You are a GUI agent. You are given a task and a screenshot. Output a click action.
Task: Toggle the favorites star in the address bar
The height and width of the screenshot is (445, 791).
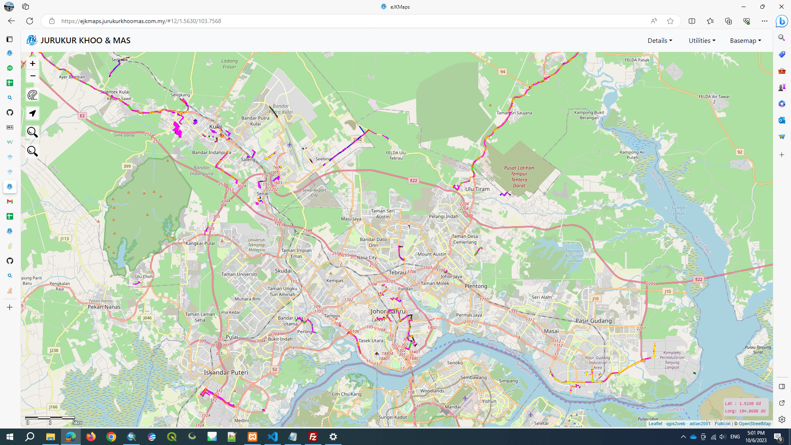pyautogui.click(x=670, y=21)
